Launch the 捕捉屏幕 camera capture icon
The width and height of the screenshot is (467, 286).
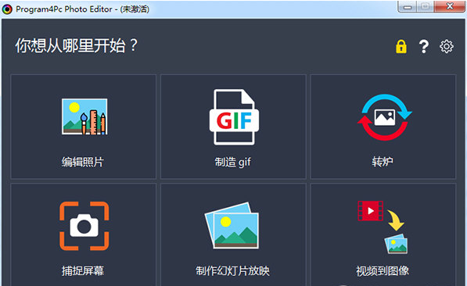tap(84, 226)
